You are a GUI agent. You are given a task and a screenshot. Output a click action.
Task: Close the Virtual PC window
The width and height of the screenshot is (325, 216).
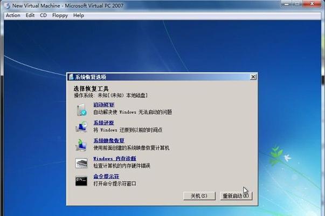pyautogui.click(x=312, y=4)
